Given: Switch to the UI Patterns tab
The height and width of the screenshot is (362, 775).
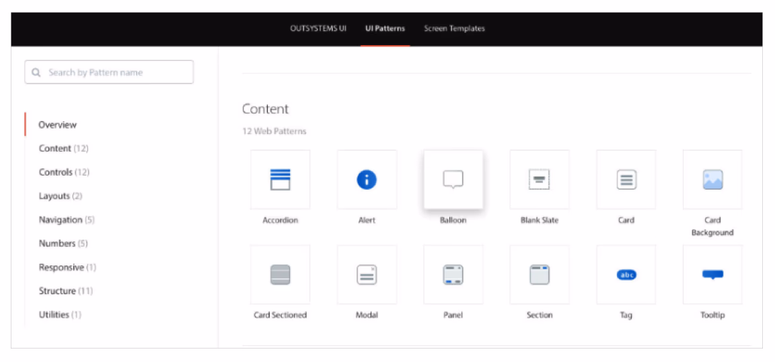Looking at the screenshot, I should click(x=385, y=29).
